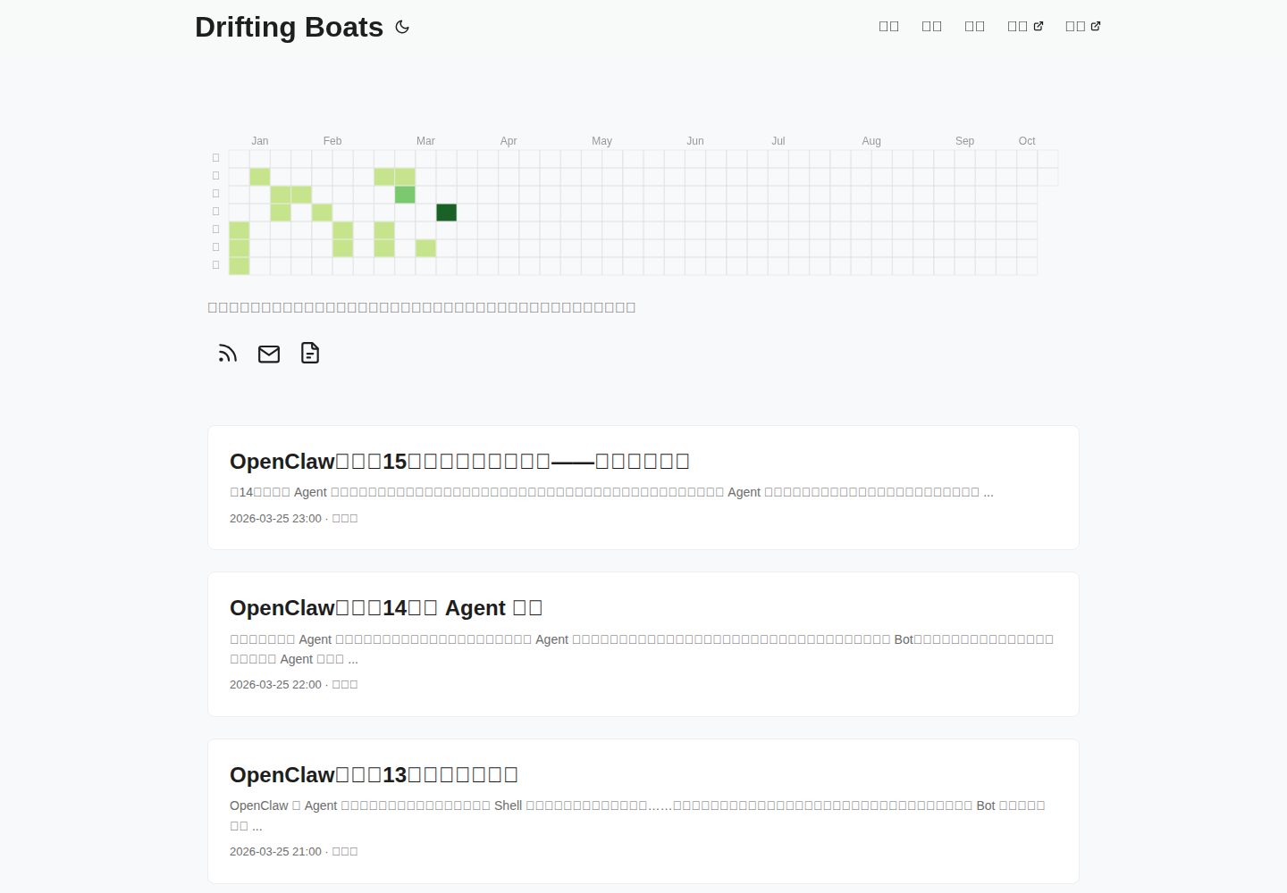1287x893 pixels.
Task: Click the Jan month label on heatmap
Action: pos(260,141)
